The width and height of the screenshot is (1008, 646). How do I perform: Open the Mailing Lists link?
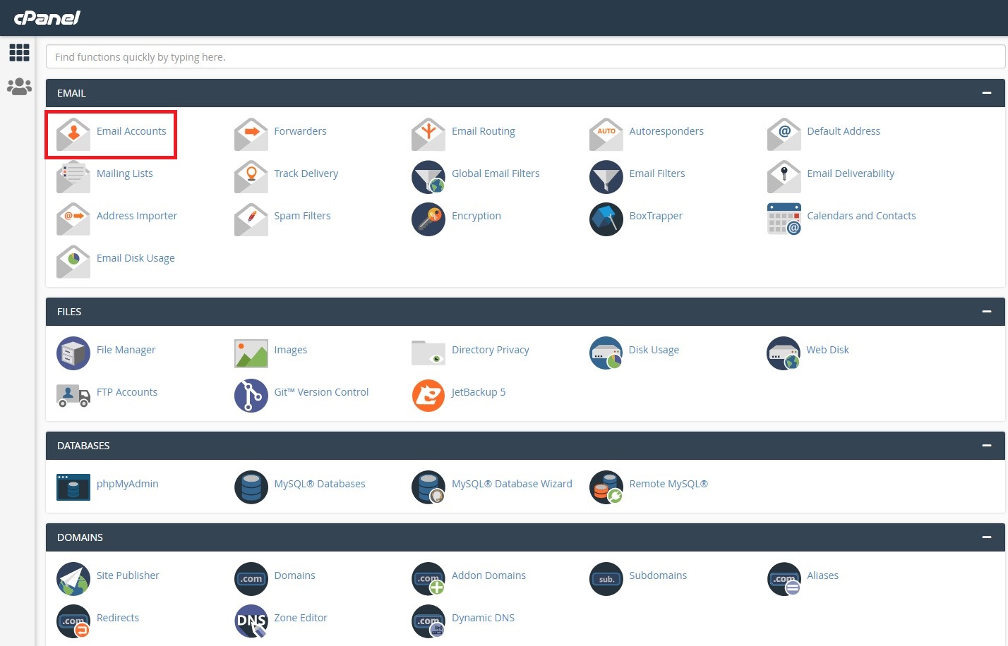tap(125, 173)
